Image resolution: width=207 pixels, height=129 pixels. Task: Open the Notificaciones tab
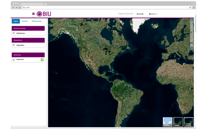36,21
